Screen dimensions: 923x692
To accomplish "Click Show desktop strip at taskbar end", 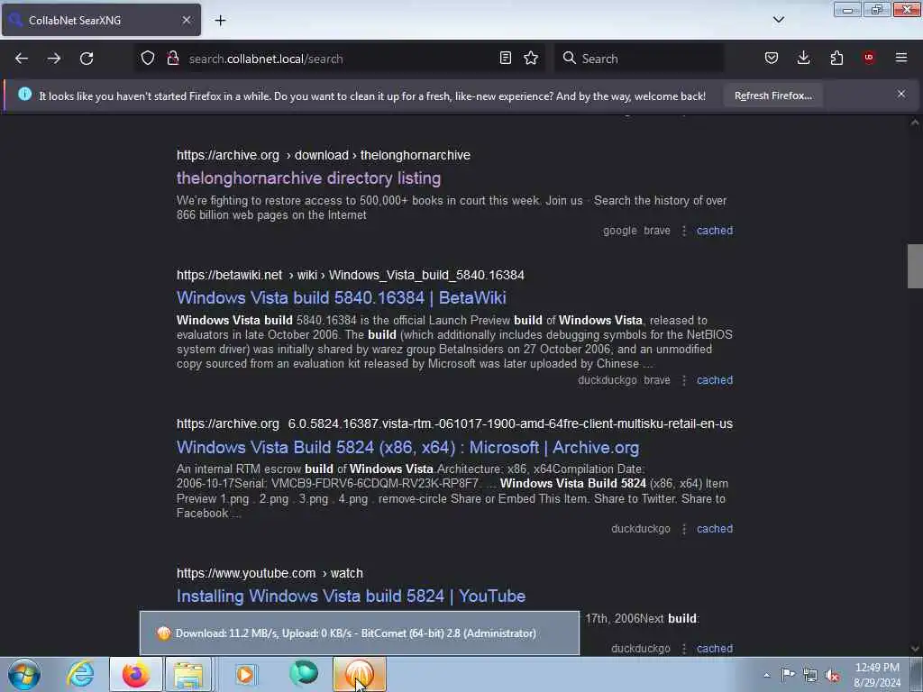I will tap(917, 674).
